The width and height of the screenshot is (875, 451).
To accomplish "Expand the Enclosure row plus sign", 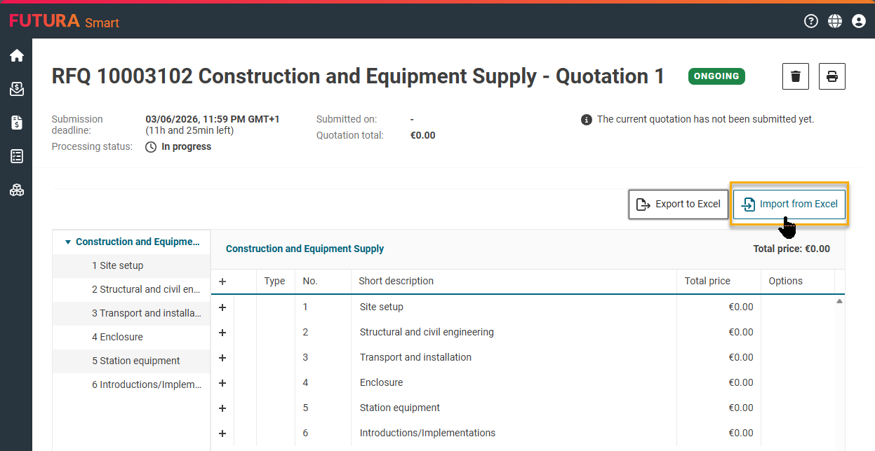I will click(x=222, y=383).
